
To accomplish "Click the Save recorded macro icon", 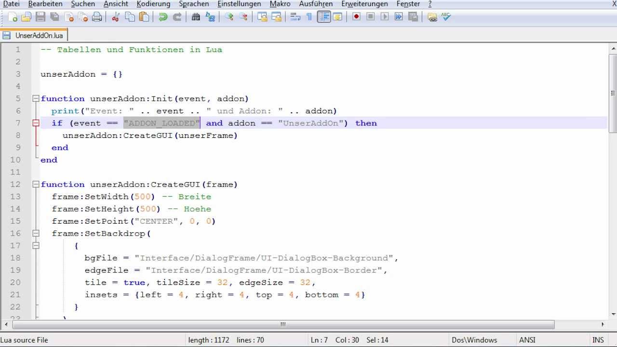I will (413, 17).
